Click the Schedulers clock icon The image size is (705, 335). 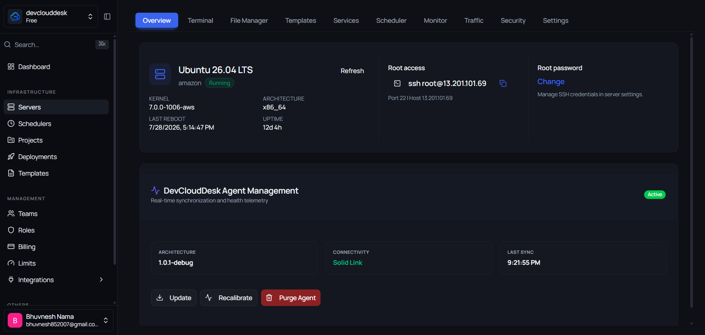pos(11,123)
